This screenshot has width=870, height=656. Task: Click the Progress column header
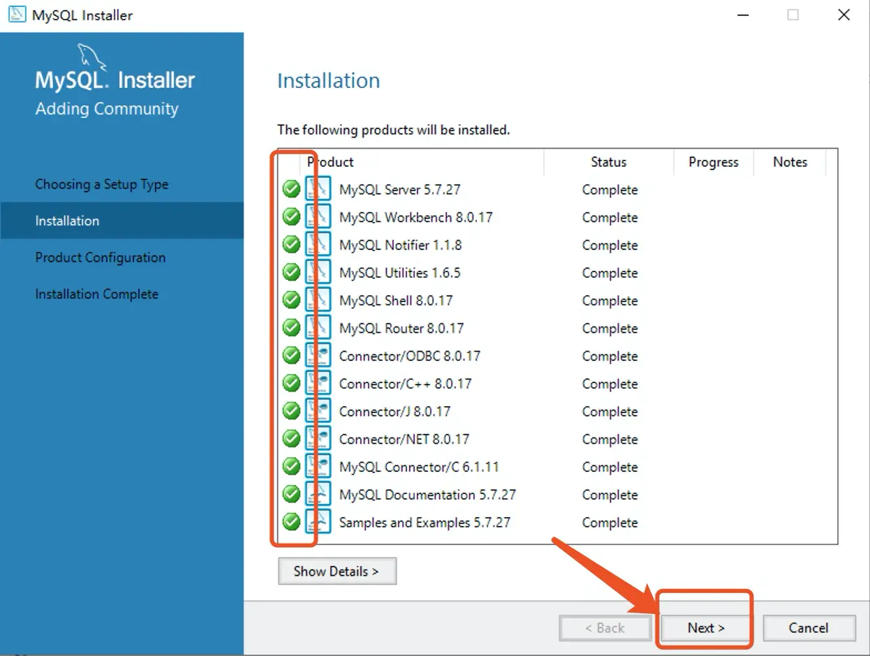click(x=713, y=162)
